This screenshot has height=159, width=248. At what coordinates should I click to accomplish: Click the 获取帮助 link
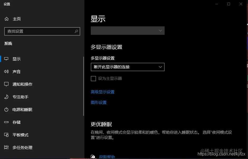[107, 157]
